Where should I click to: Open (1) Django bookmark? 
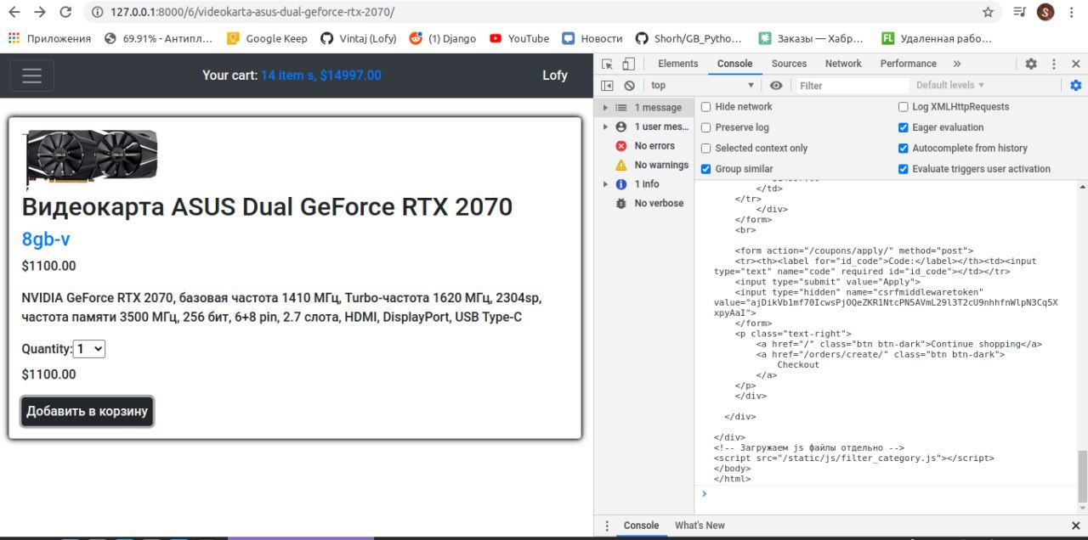[442, 38]
